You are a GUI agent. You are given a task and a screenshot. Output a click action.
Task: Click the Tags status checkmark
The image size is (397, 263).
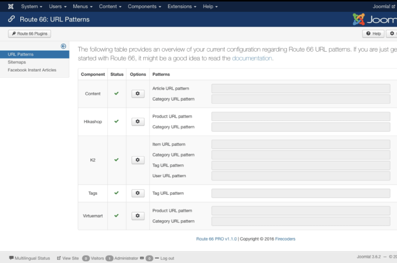pos(117,193)
